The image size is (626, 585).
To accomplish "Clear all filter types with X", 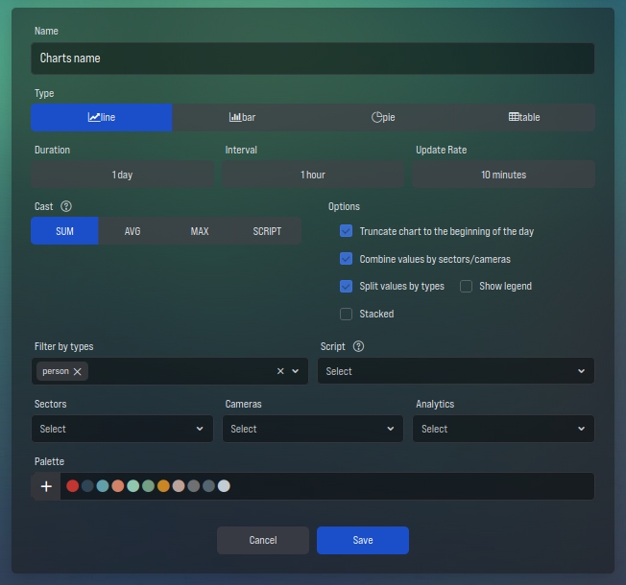I will 280,371.
